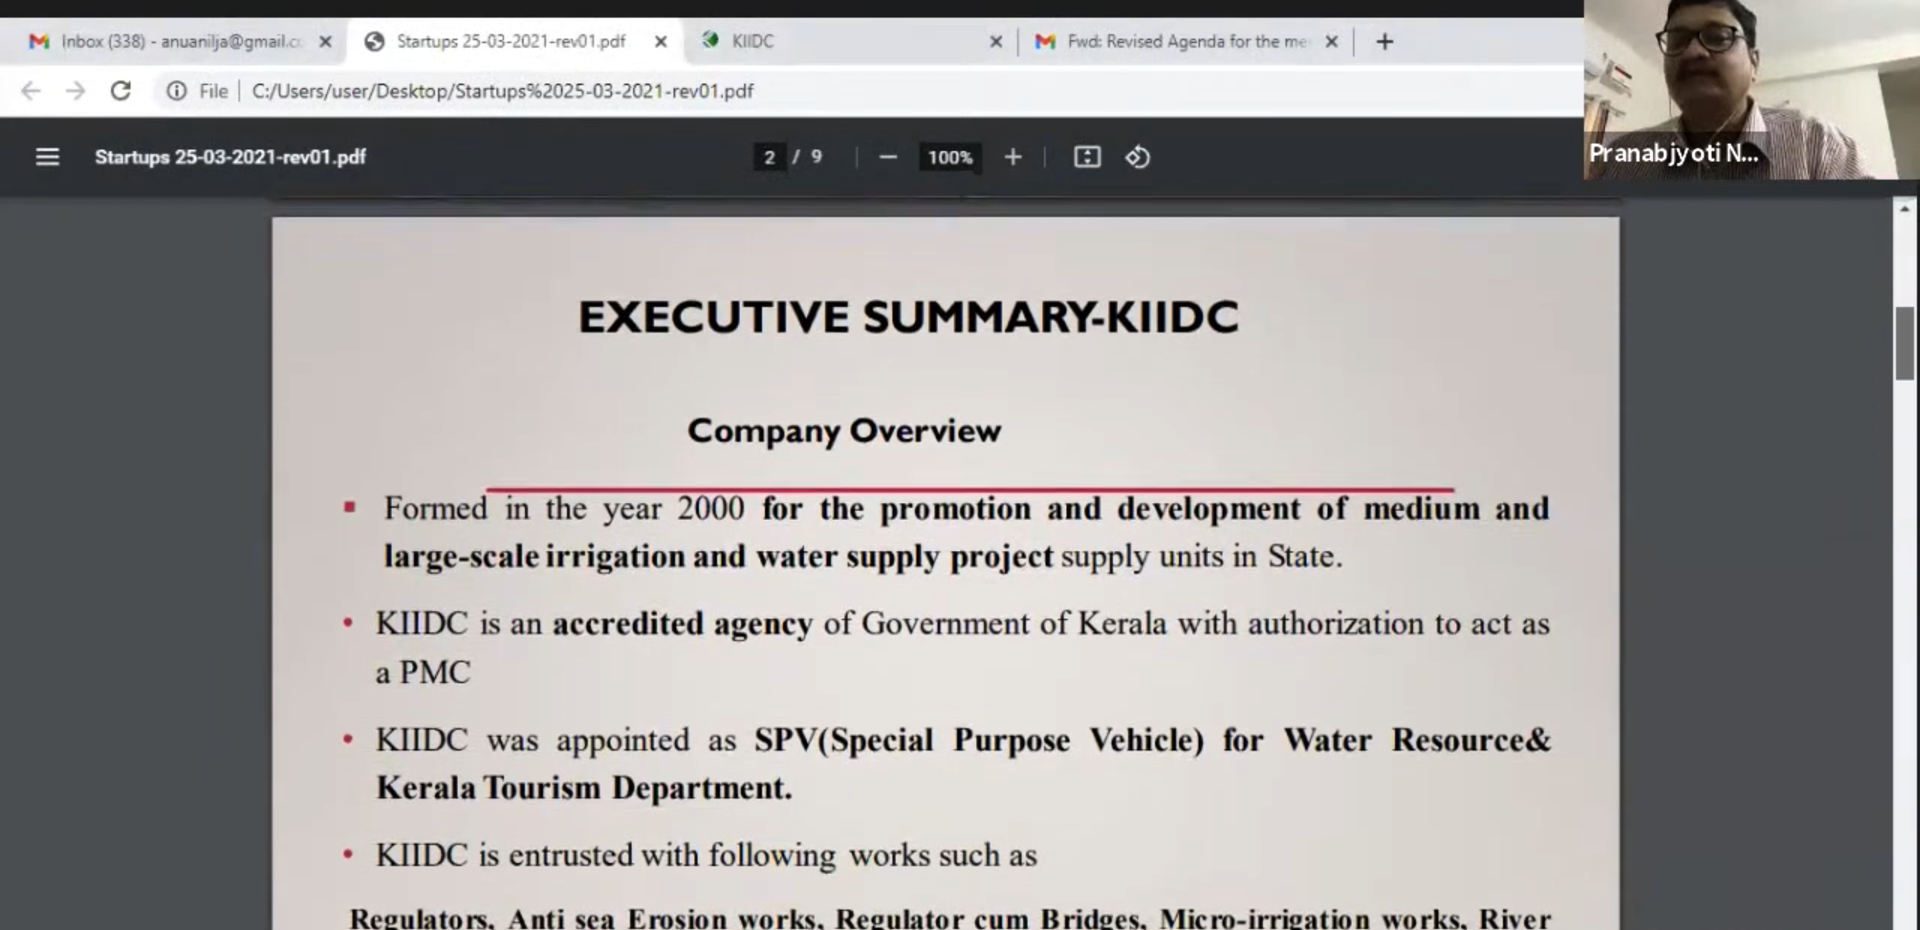Click the address bar file path
The width and height of the screenshot is (1920, 930).
(x=503, y=91)
